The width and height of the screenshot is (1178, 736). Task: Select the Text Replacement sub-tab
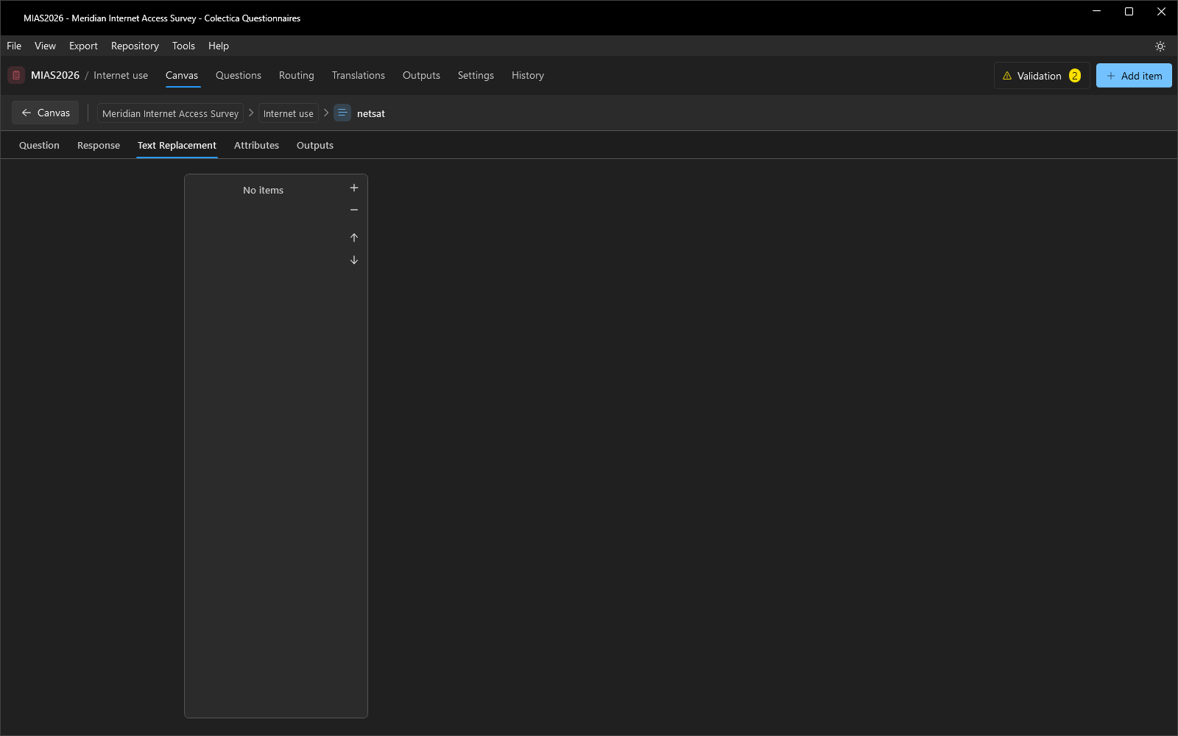point(177,145)
